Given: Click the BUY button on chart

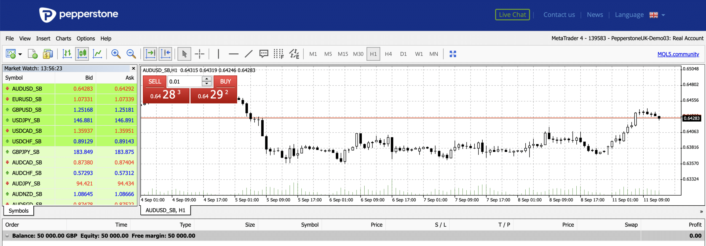Looking at the screenshot, I should 225,81.
